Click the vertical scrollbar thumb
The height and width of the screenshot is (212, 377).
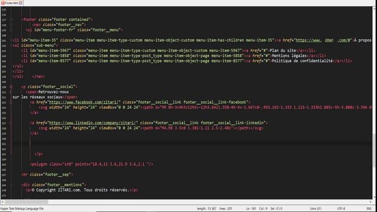(x=375, y=151)
